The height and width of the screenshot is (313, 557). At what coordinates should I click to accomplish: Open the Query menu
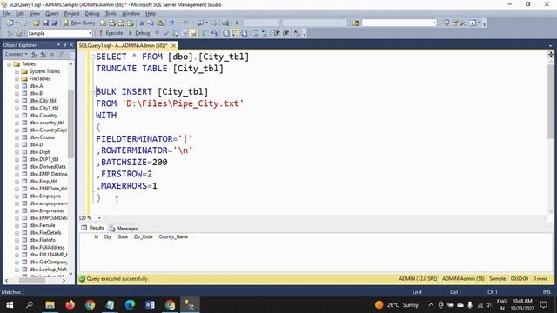pos(52,14)
